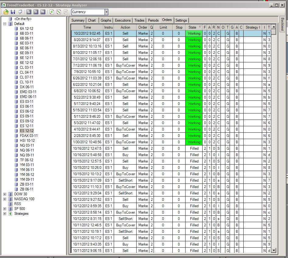Click the presentation screen toolbar icon
This screenshot has height=258, width=288.
(20, 12)
